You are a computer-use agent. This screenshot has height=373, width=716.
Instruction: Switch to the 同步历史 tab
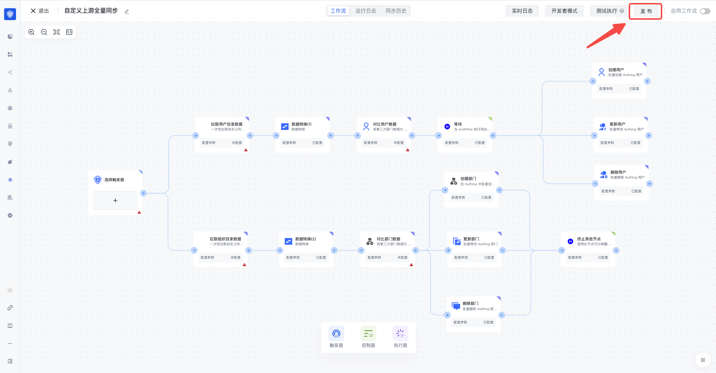click(396, 11)
